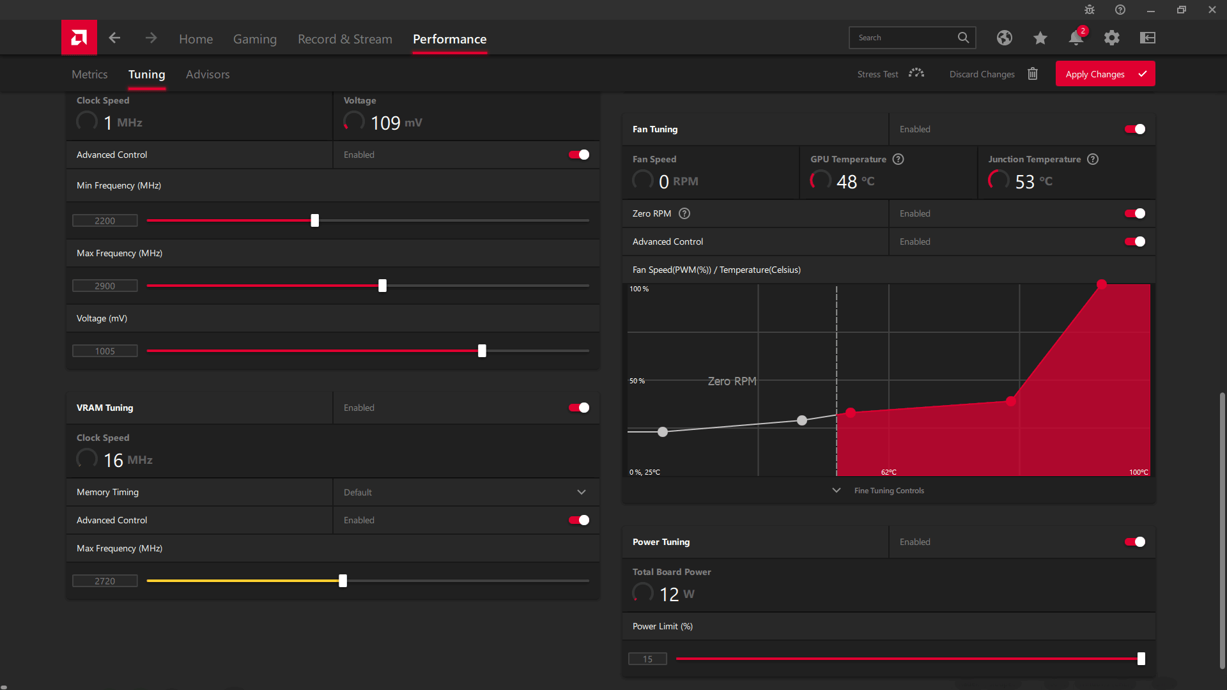This screenshot has width=1227, height=690.
Task: Switch to the Metrics subtab
Action: (89, 74)
